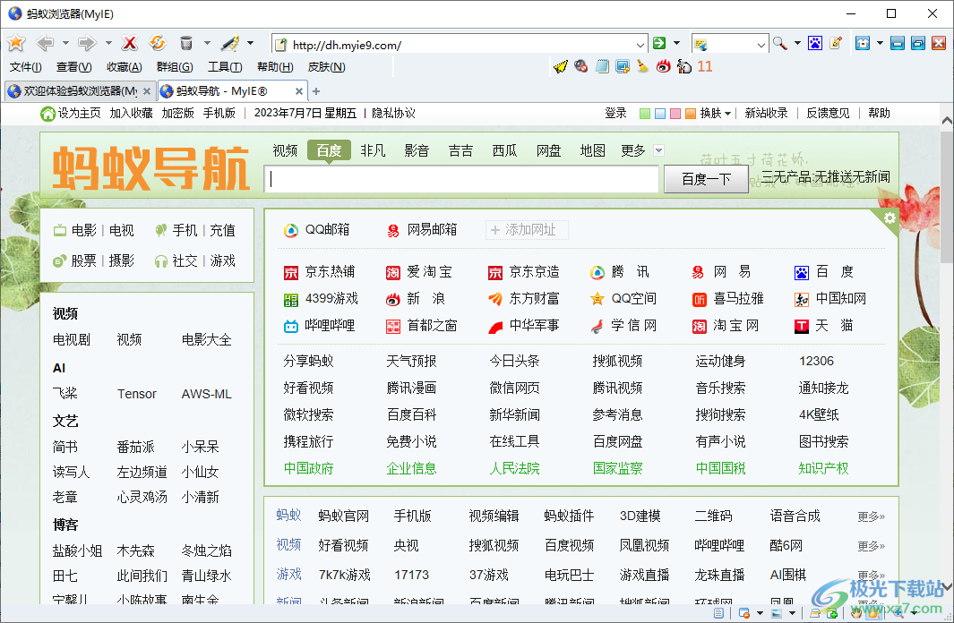Open the trash icon dropdown arrow
954x623 pixels.
coord(207,42)
